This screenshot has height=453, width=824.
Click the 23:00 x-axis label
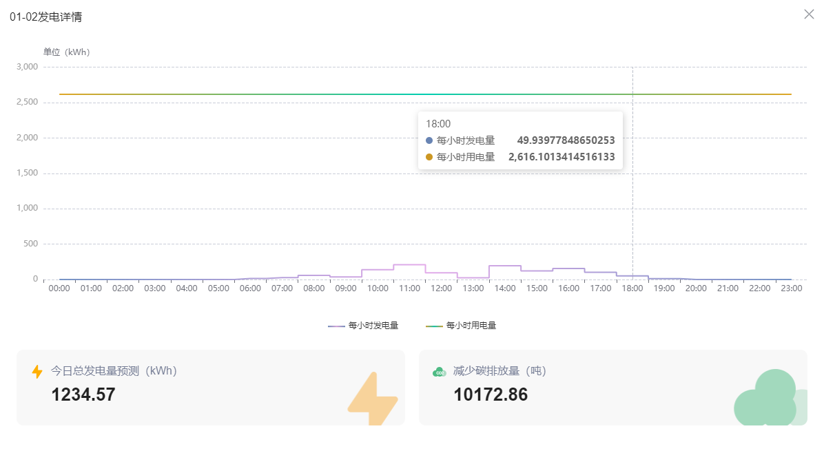click(792, 288)
